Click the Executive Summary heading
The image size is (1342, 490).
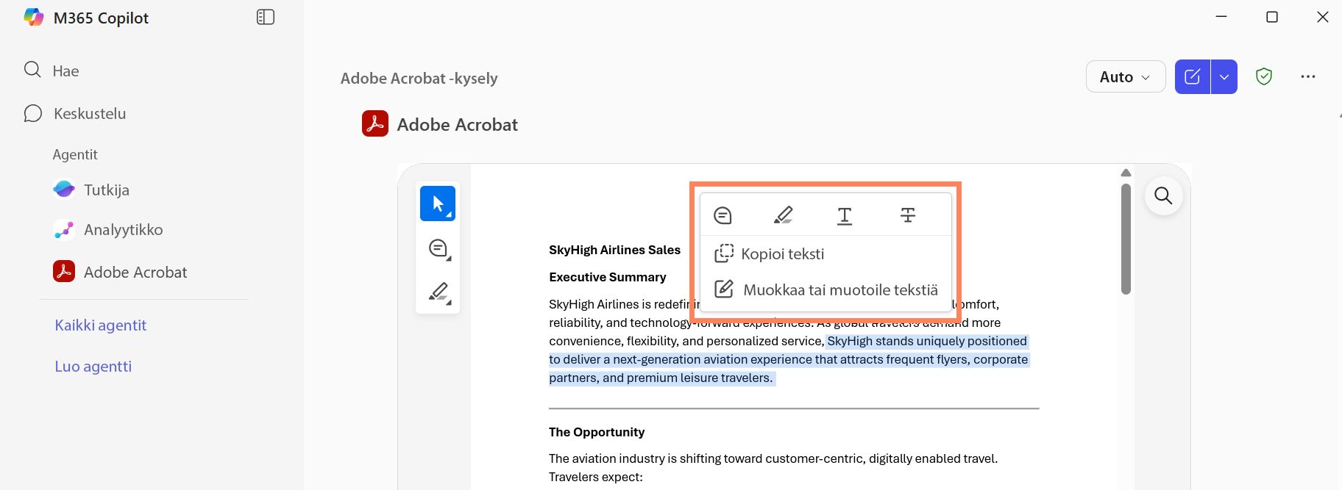point(608,277)
